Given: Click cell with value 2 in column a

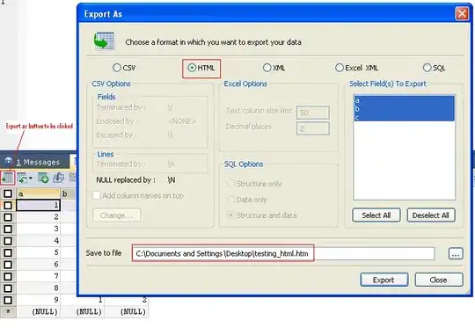Looking at the screenshot, I should [38, 217].
